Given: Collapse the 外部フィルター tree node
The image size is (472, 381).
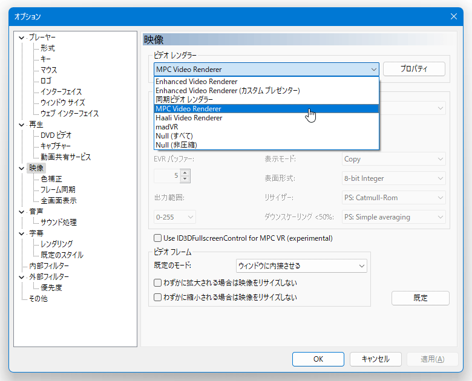Looking at the screenshot, I should tap(21, 277).
